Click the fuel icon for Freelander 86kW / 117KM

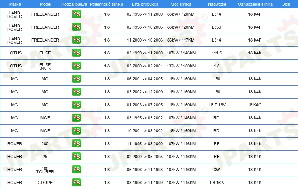point(76,40)
